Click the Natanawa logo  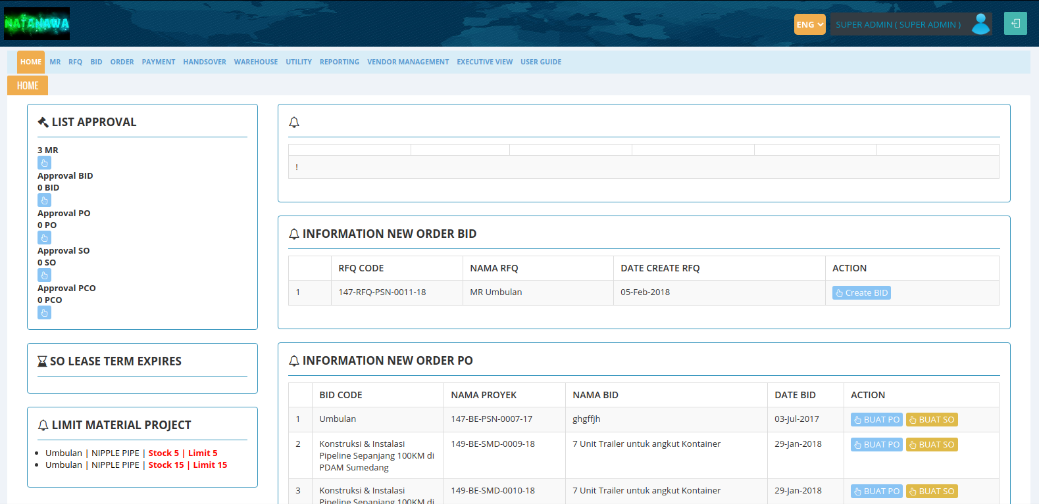(x=37, y=24)
